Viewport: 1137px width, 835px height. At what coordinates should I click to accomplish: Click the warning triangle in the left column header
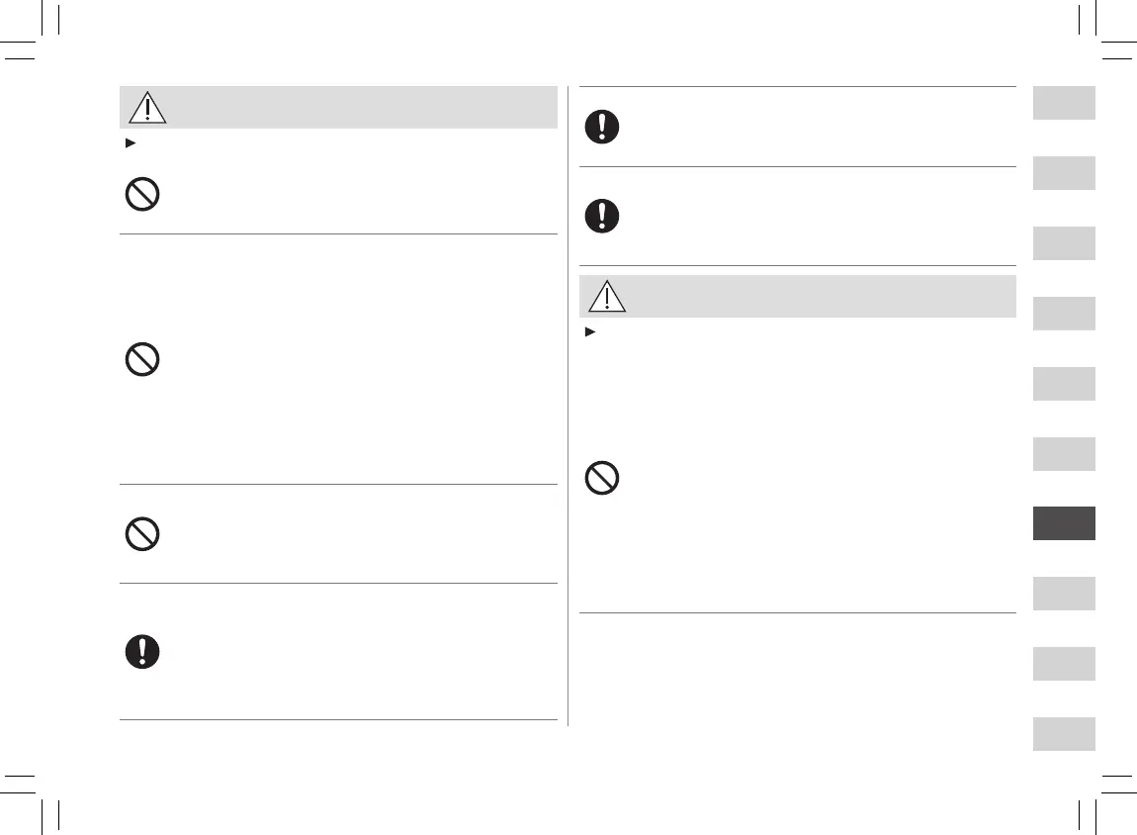[x=146, y=108]
